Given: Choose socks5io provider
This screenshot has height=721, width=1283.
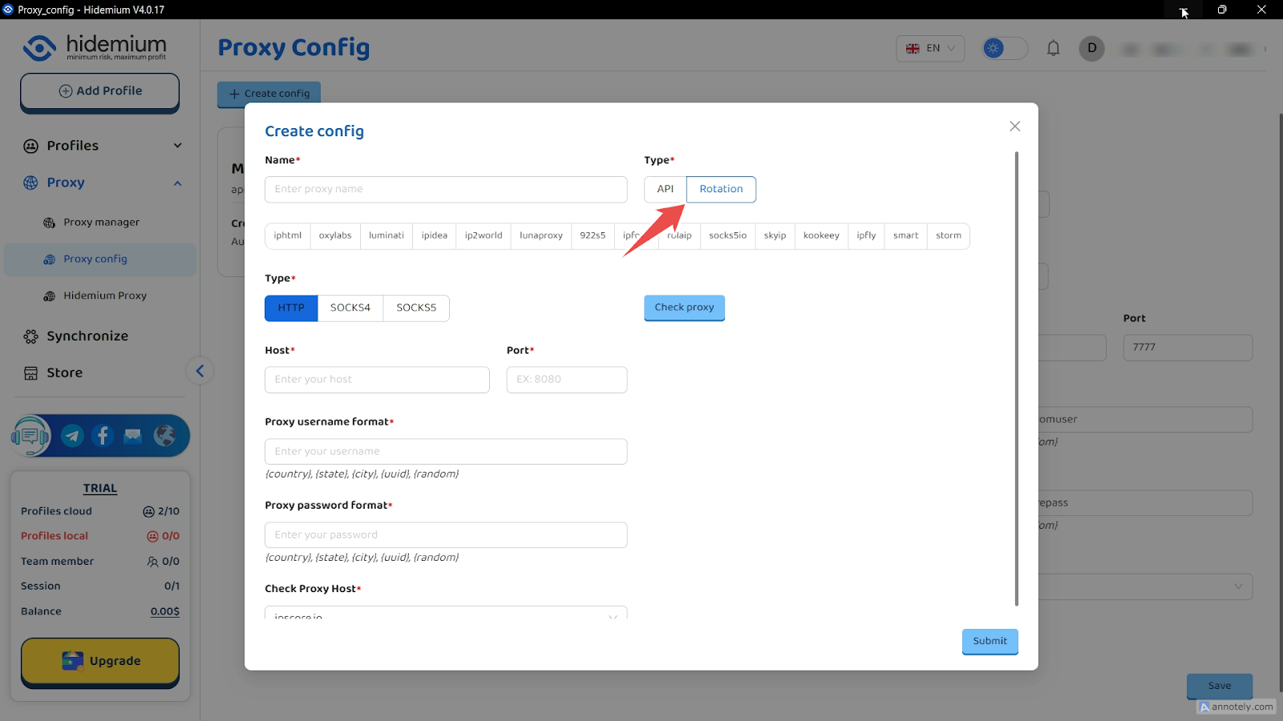Looking at the screenshot, I should (x=727, y=236).
